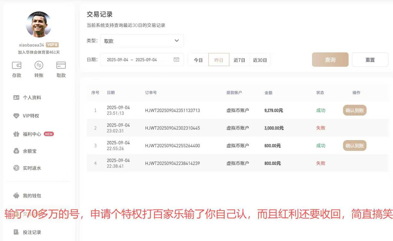
Task: Select the 近30日 range option
Action: pyautogui.click(x=260, y=60)
